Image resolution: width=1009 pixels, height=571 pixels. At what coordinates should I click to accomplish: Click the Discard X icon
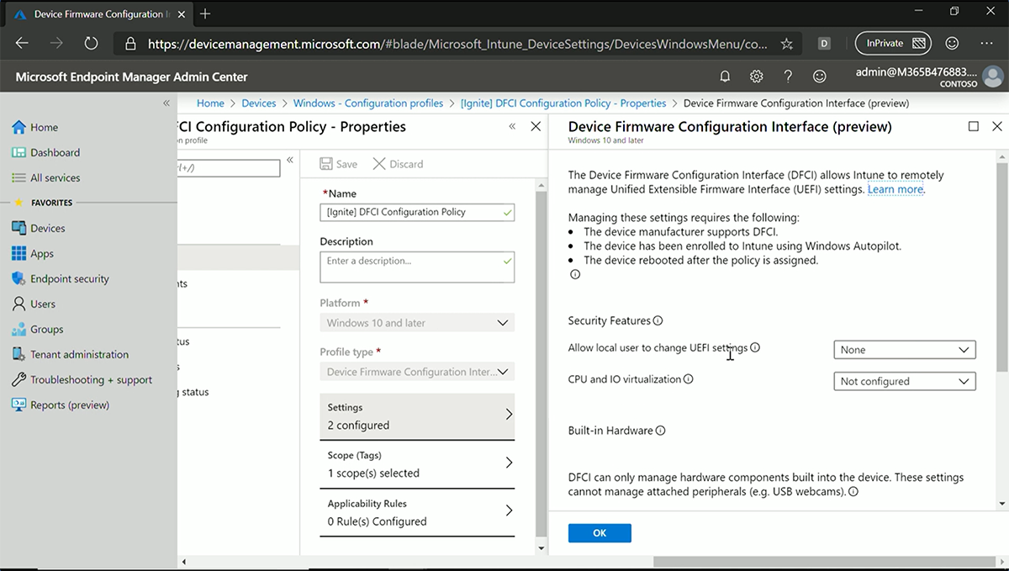(x=379, y=164)
